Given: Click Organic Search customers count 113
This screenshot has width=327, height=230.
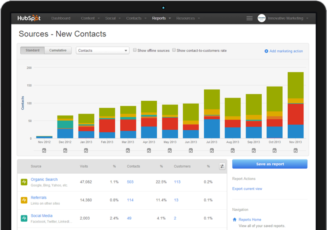Looking at the screenshot, I should 177,182.
